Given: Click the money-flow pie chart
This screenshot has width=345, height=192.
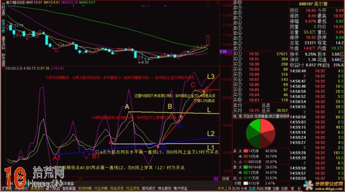Looking at the screenshot, I should 260,133.
